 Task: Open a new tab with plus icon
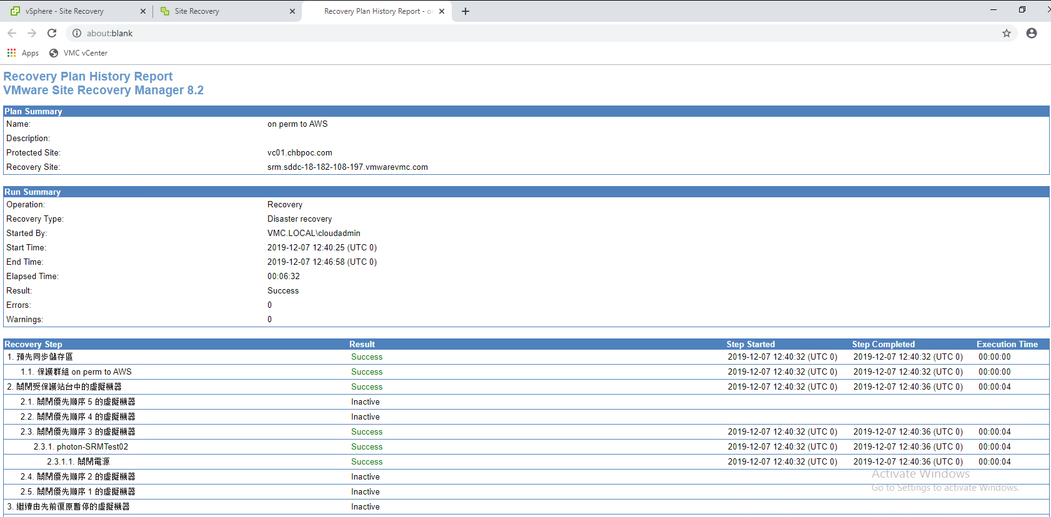click(x=465, y=11)
